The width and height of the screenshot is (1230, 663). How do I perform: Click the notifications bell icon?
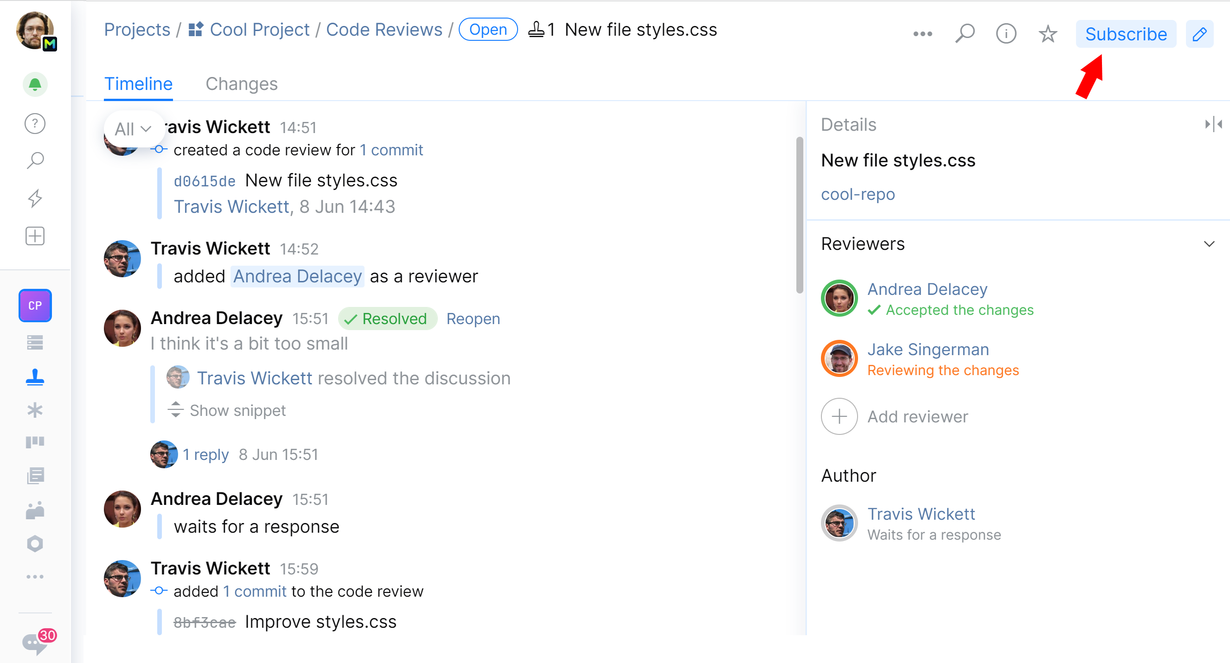(35, 85)
